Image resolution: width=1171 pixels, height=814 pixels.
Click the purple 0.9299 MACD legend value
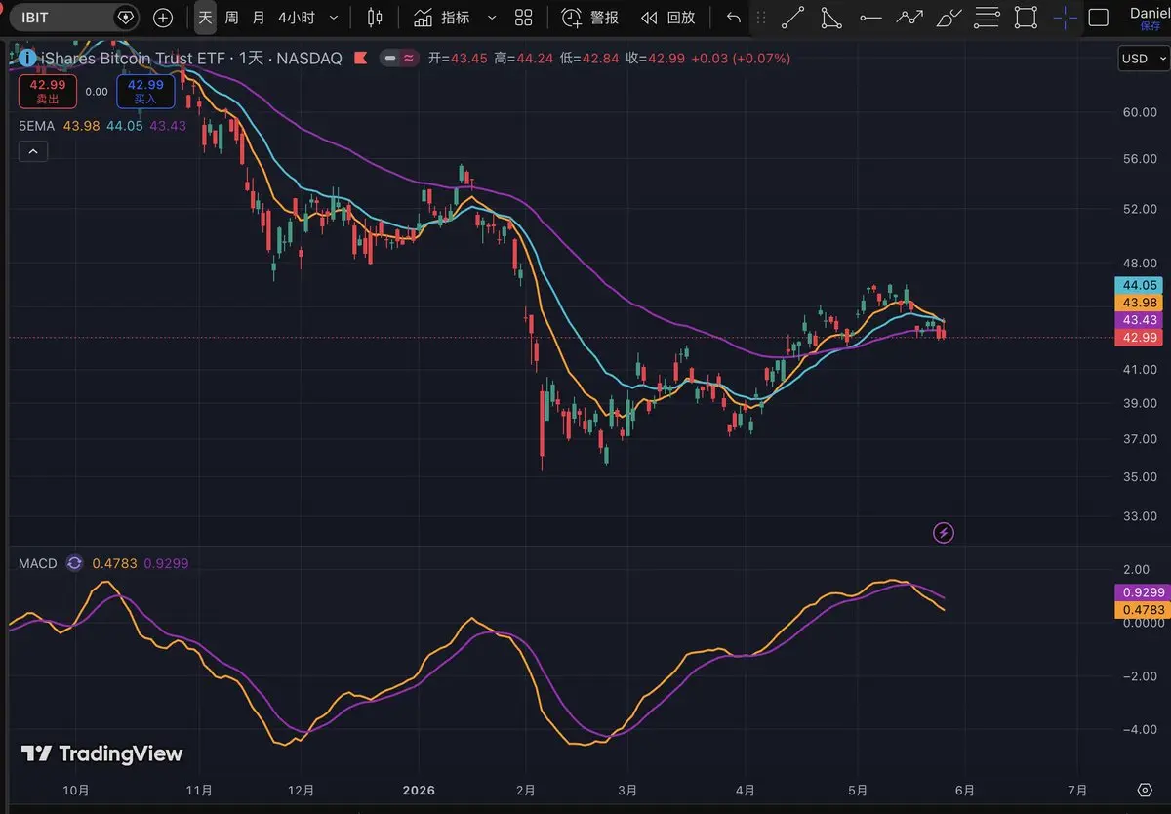166,563
